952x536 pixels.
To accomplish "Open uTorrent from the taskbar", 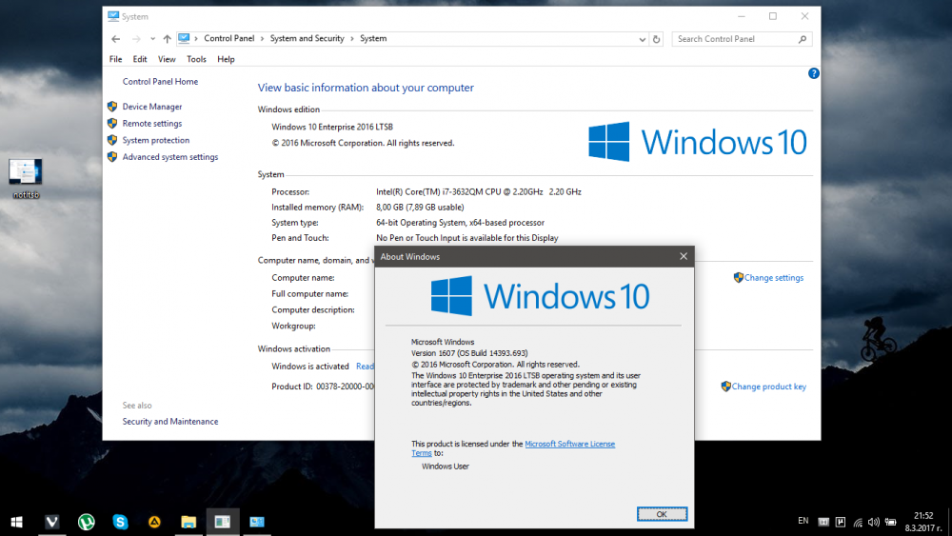I will click(x=87, y=522).
